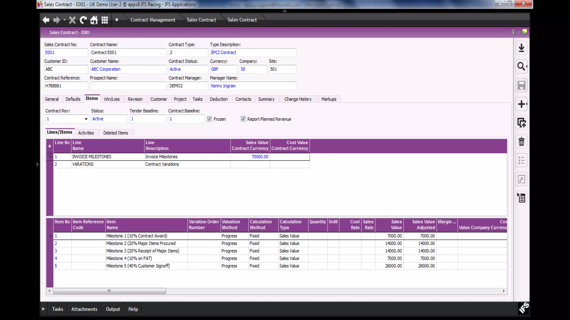Screen dimensions: 570x320
Task: Click the Home icon in navigation bar
Action: coord(94,20)
